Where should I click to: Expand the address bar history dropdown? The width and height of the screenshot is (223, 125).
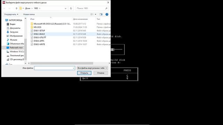pyautogui.click(x=66, y=8)
